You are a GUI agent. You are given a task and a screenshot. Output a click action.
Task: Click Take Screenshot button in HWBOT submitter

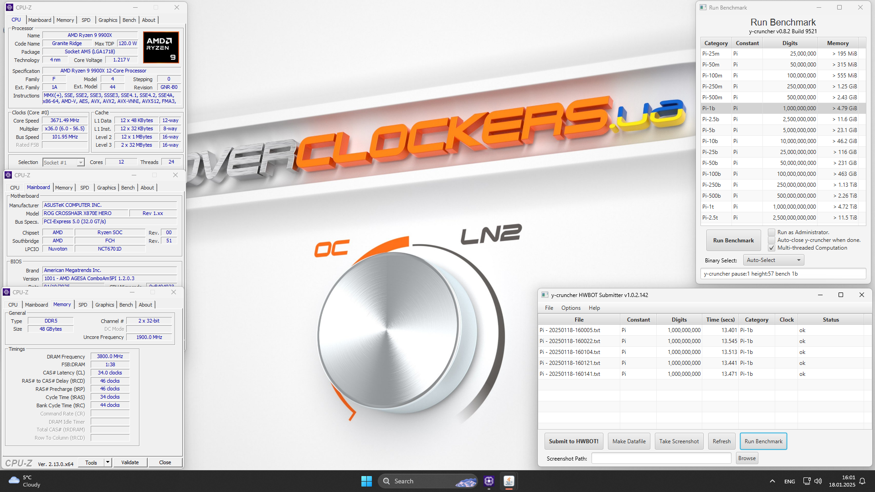[678, 441]
